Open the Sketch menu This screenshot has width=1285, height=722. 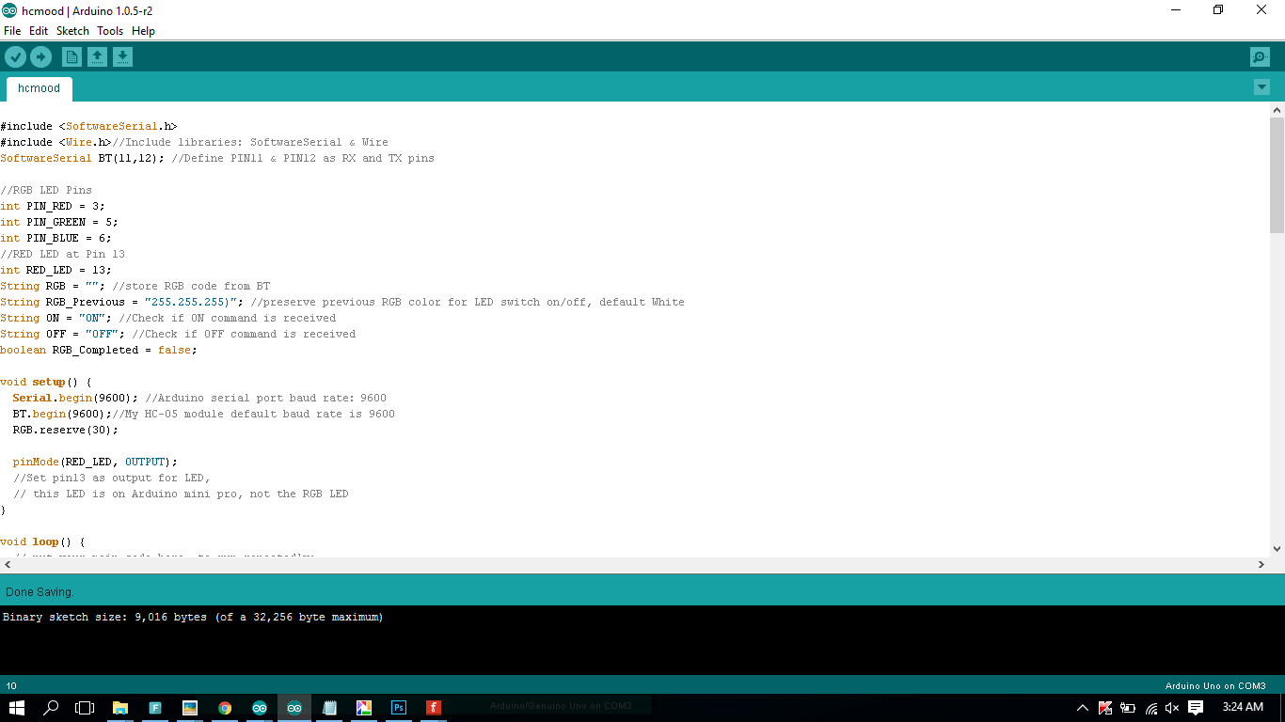(x=72, y=31)
